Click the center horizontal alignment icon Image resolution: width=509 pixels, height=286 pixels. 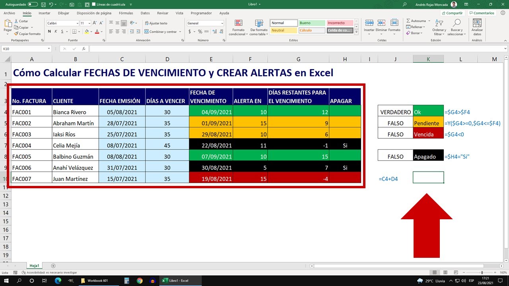(117, 31)
